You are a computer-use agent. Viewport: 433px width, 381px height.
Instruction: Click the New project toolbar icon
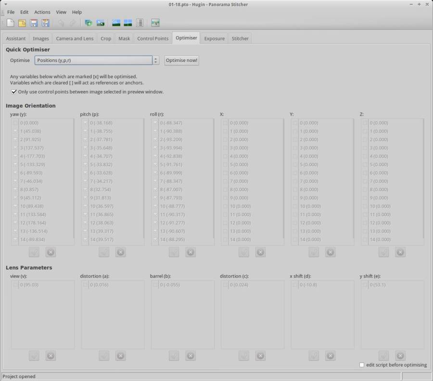coord(11,23)
